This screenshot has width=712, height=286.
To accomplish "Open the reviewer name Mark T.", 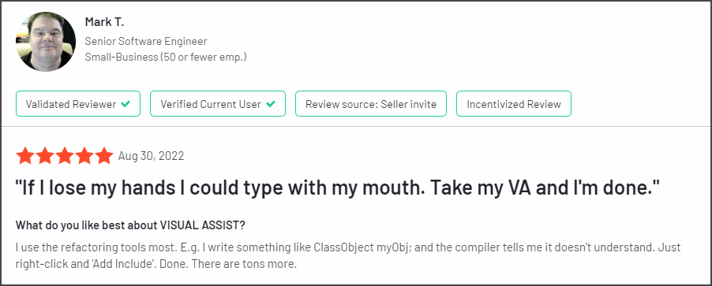I will [105, 22].
